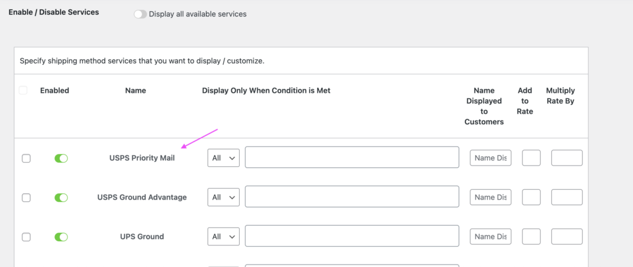Click condition text field for UPS Ground
This screenshot has width=633, height=267.
(352, 236)
